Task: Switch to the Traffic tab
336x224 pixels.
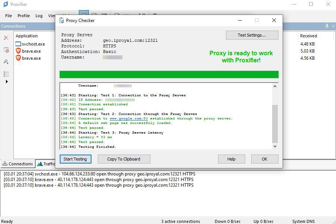Action: [46, 164]
